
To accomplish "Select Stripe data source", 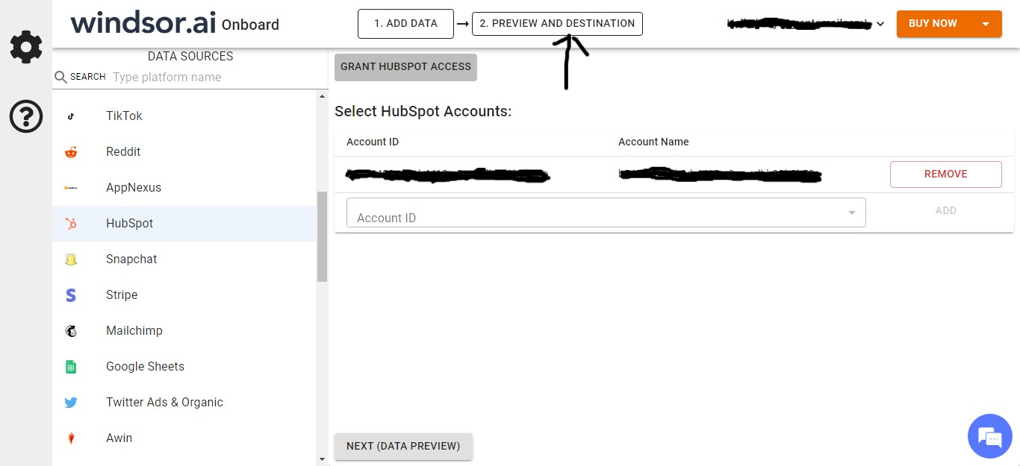I will (184, 295).
